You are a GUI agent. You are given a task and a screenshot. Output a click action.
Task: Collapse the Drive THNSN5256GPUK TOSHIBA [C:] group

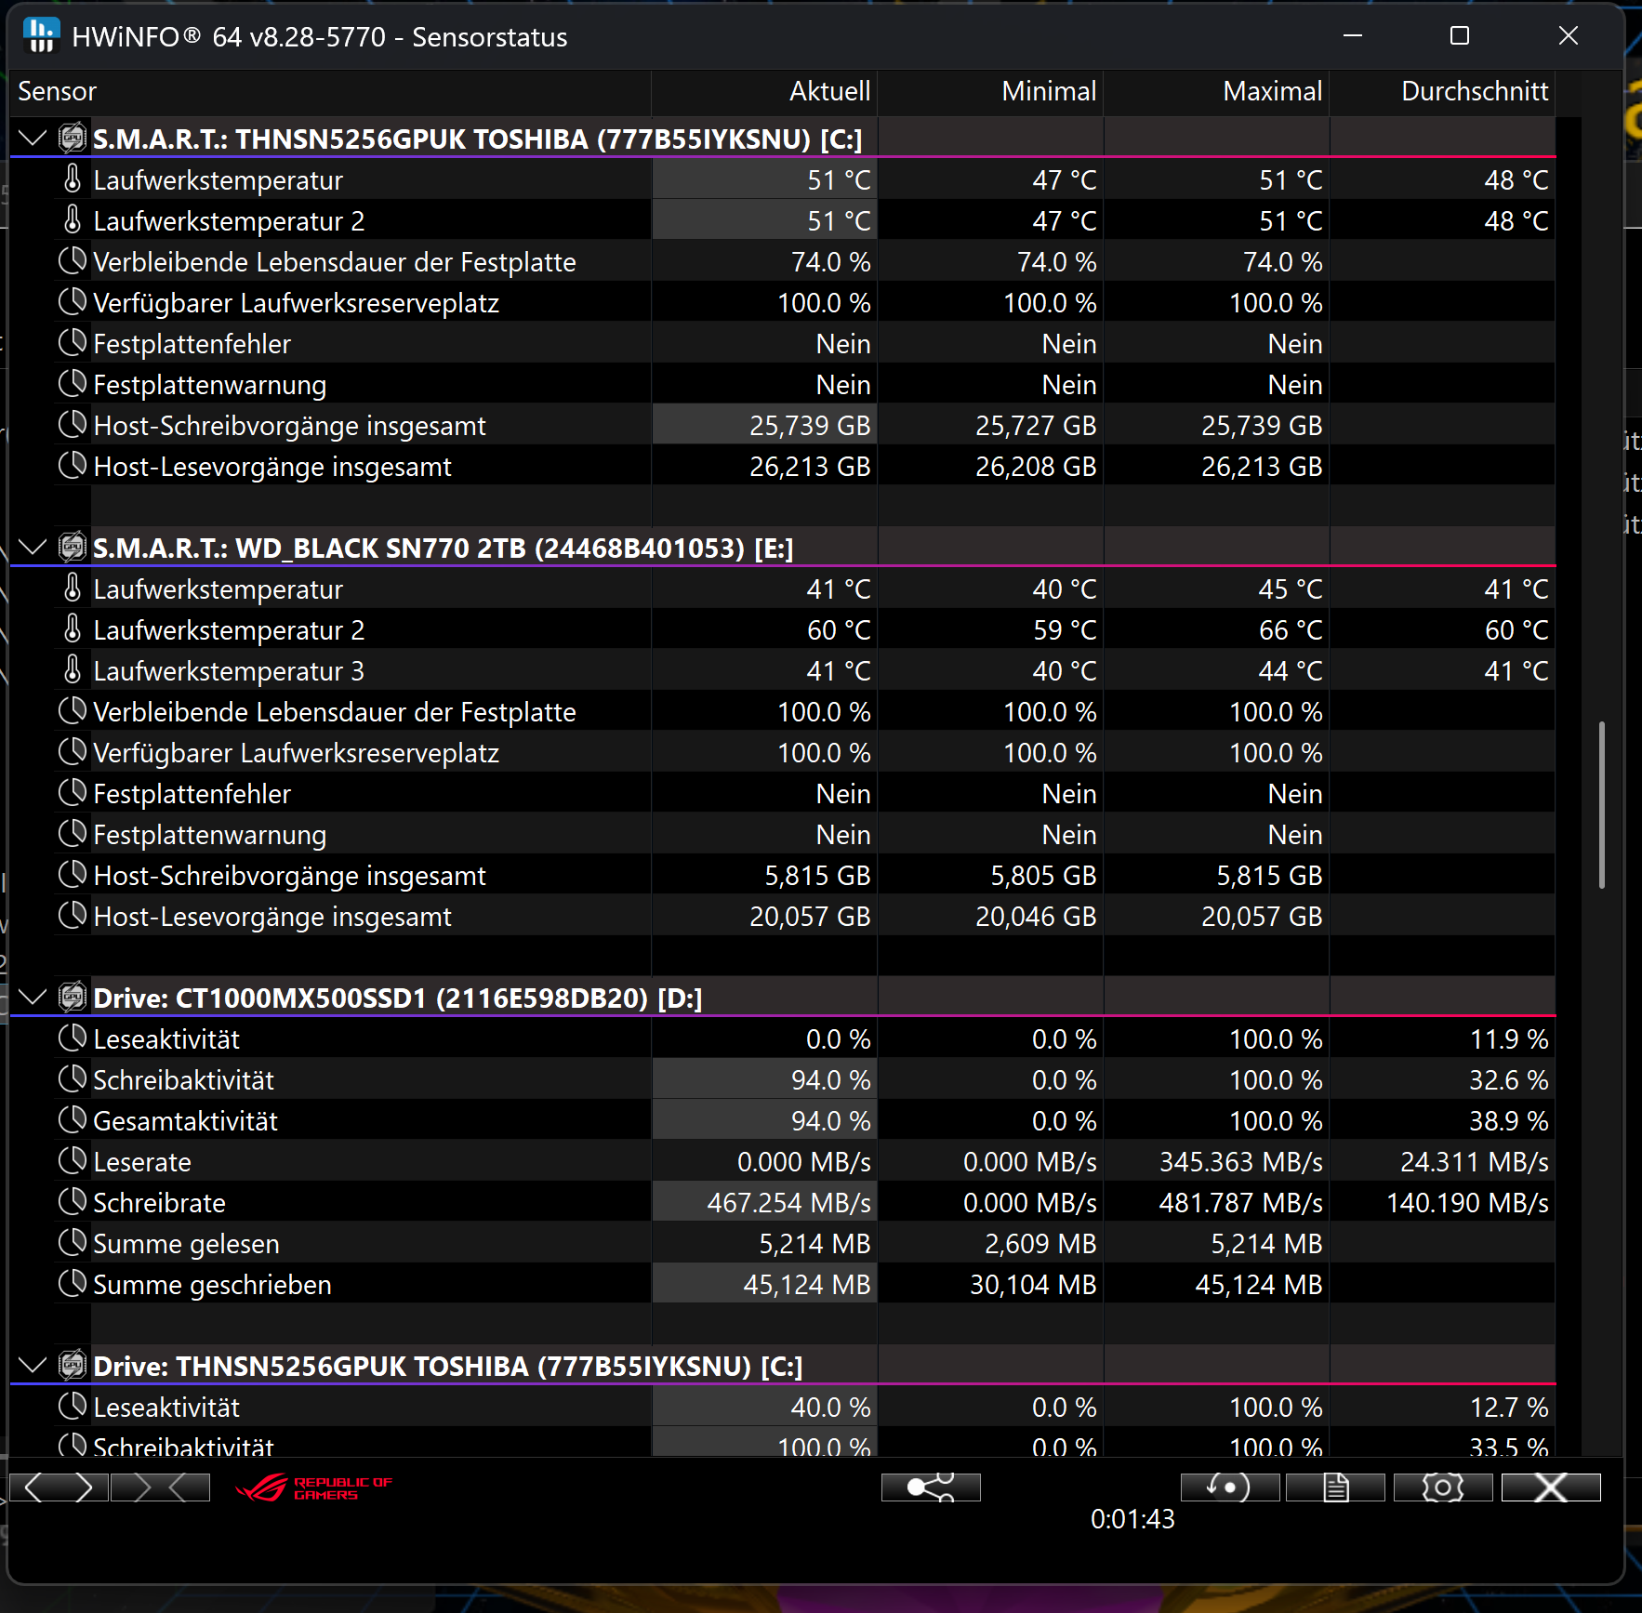(33, 1366)
